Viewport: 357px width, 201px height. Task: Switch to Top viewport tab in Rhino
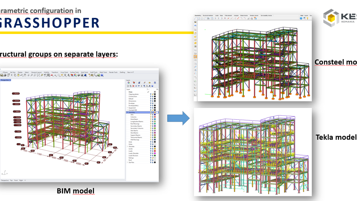point(11,180)
